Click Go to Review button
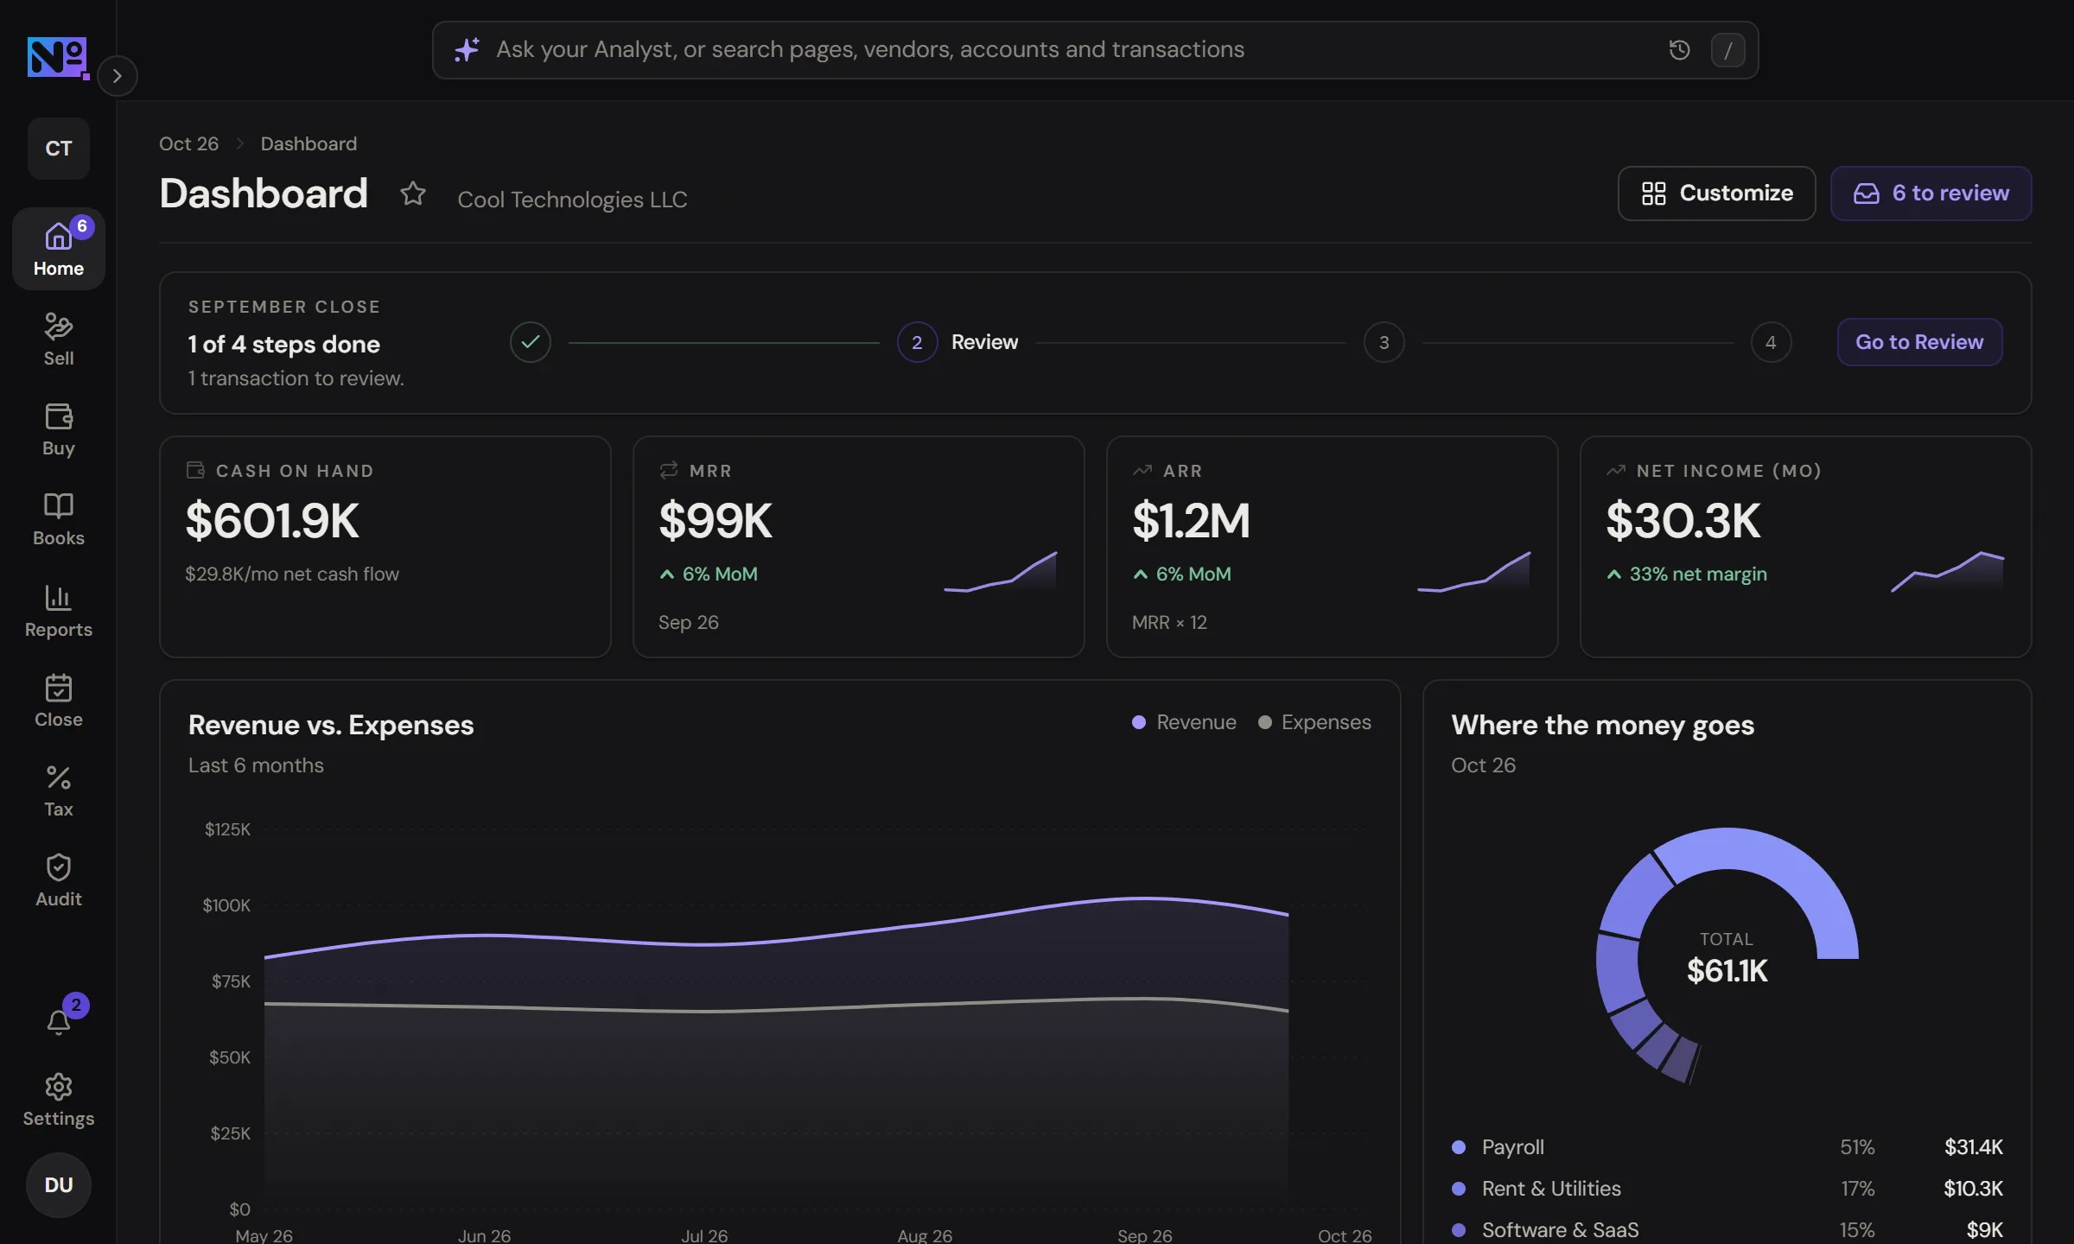The image size is (2074, 1244). (1919, 342)
